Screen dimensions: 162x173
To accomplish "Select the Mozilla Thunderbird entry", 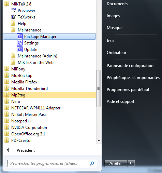I will (29, 89).
